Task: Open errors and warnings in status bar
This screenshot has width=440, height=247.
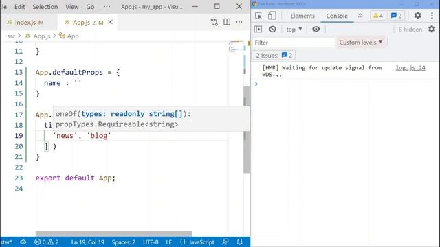Action: pyautogui.click(x=47, y=242)
